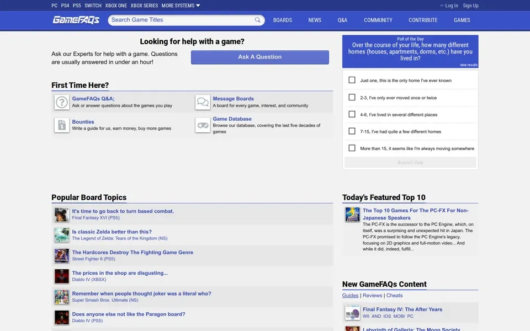Image resolution: width=530 pixels, height=331 pixels.
Task: Click the poll 'view results' link
Action: pyautogui.click(x=469, y=65)
